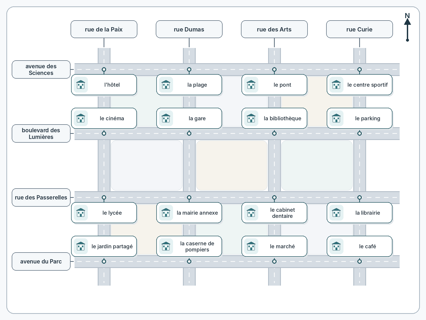Select the la plage text label
Viewport: 426px width, 320px height.
[197, 85]
